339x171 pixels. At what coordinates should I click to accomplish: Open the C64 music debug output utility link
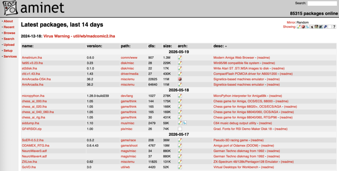point(235,123)
